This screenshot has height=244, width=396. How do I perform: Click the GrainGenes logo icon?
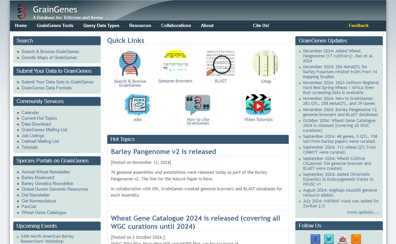click(x=21, y=12)
